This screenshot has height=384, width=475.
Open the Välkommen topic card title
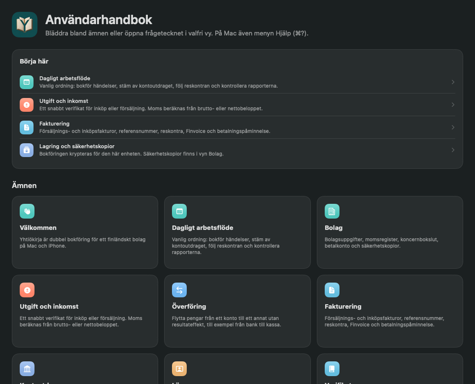click(38, 228)
